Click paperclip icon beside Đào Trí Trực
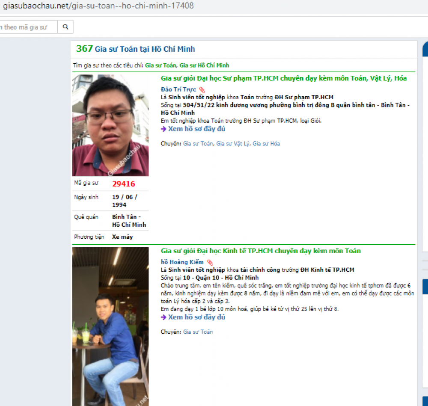Image resolution: width=428 pixels, height=406 pixels. coord(202,90)
